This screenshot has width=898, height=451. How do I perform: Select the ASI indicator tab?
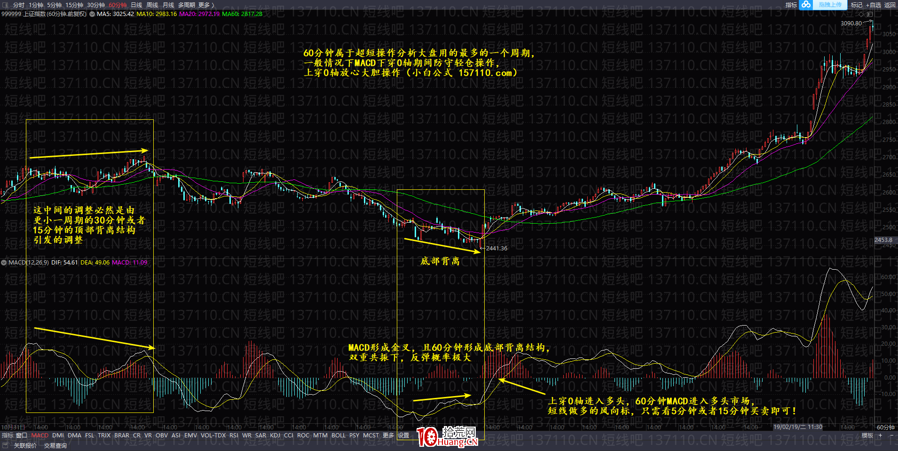(176, 435)
